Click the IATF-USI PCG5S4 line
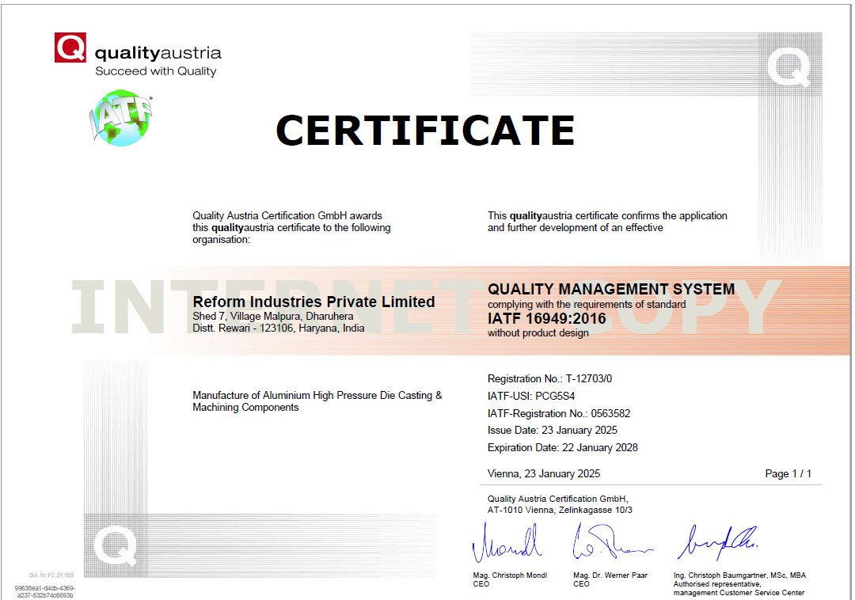855x600 pixels. point(533,396)
